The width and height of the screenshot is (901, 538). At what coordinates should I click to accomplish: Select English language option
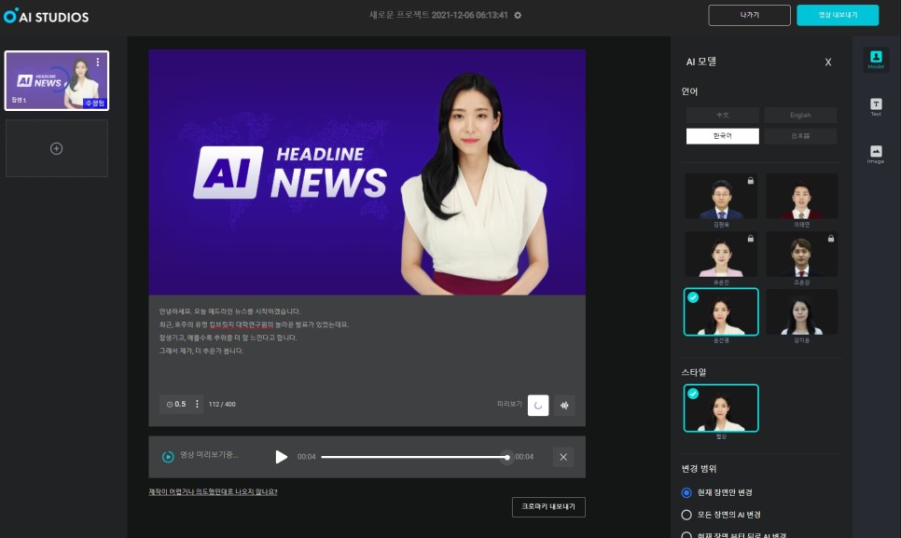(x=800, y=116)
